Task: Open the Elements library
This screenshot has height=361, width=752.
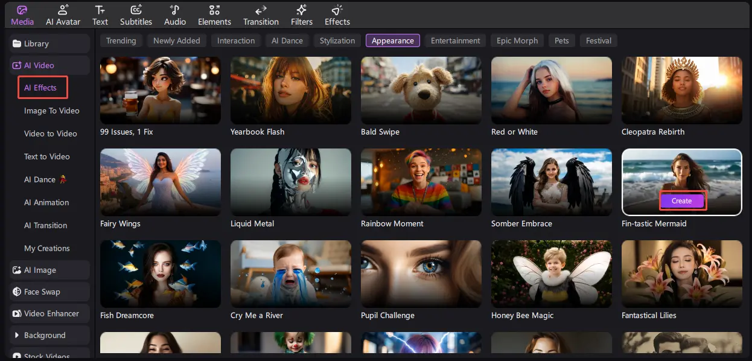Action: coord(214,15)
